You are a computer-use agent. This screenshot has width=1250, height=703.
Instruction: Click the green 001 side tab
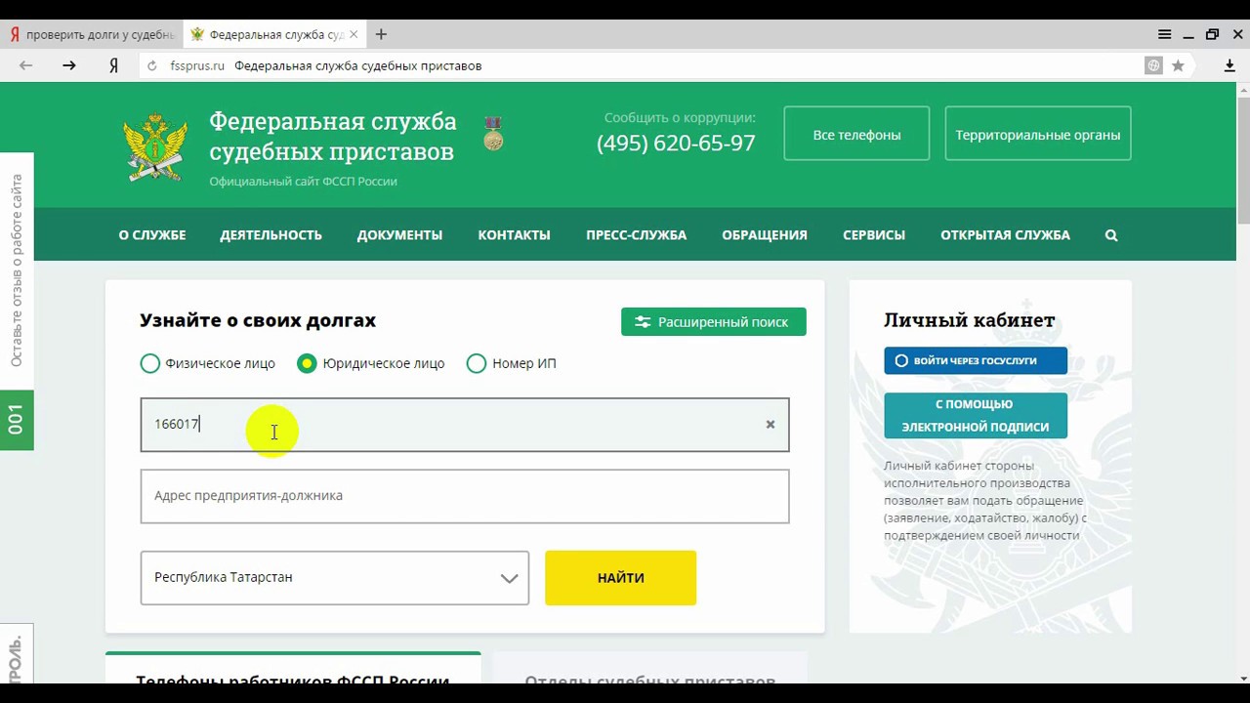pos(17,420)
